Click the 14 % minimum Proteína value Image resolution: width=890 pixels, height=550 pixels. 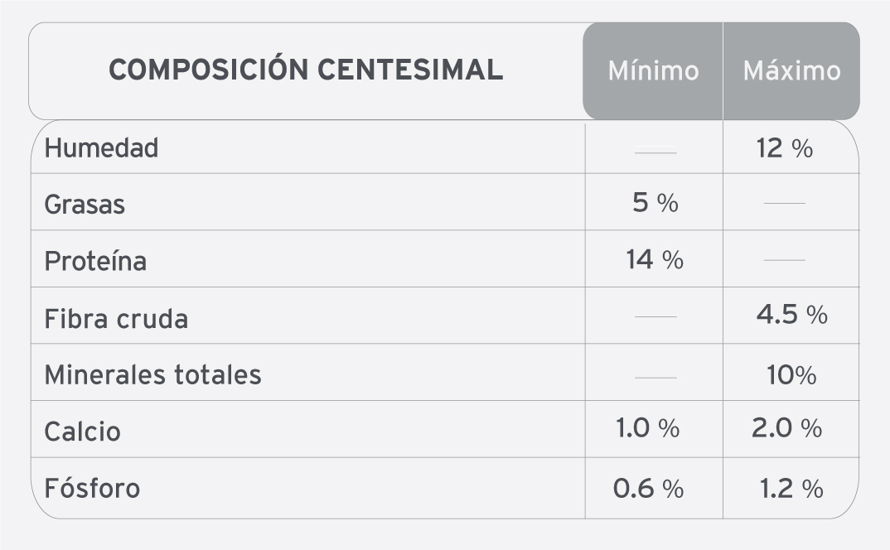coord(654,260)
